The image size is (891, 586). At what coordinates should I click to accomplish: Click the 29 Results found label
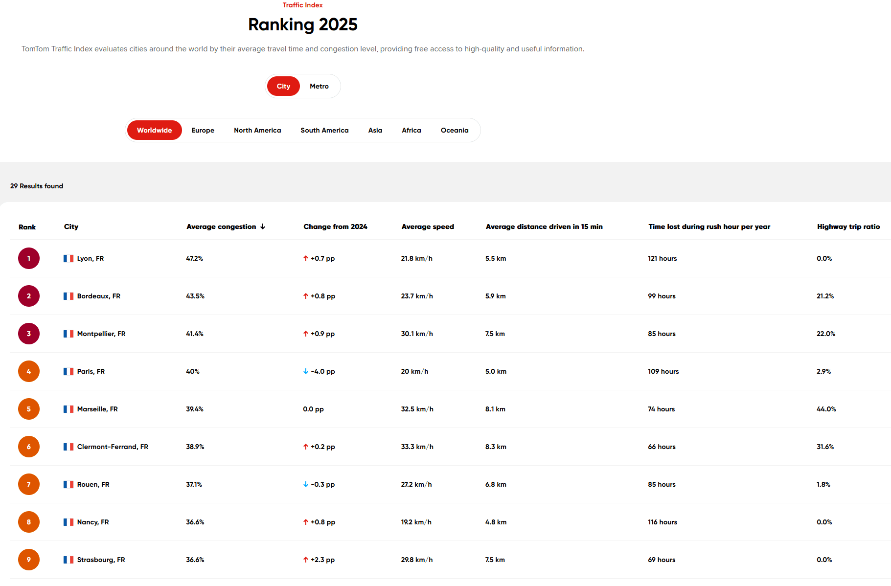coord(37,186)
